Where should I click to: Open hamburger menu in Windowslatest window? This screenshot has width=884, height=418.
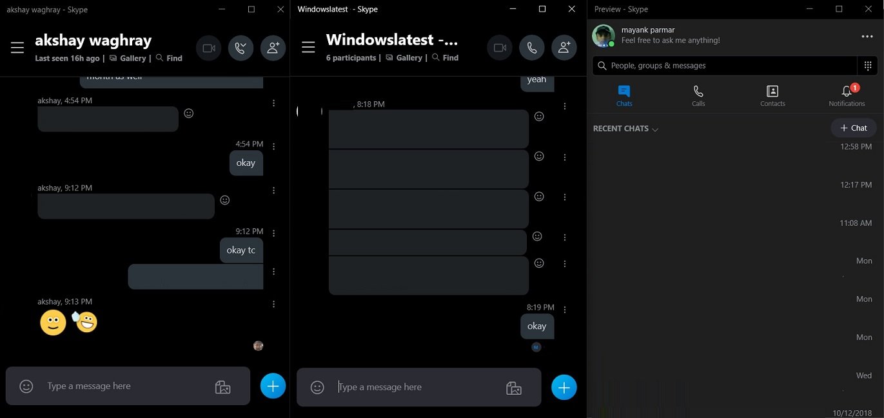tap(308, 48)
